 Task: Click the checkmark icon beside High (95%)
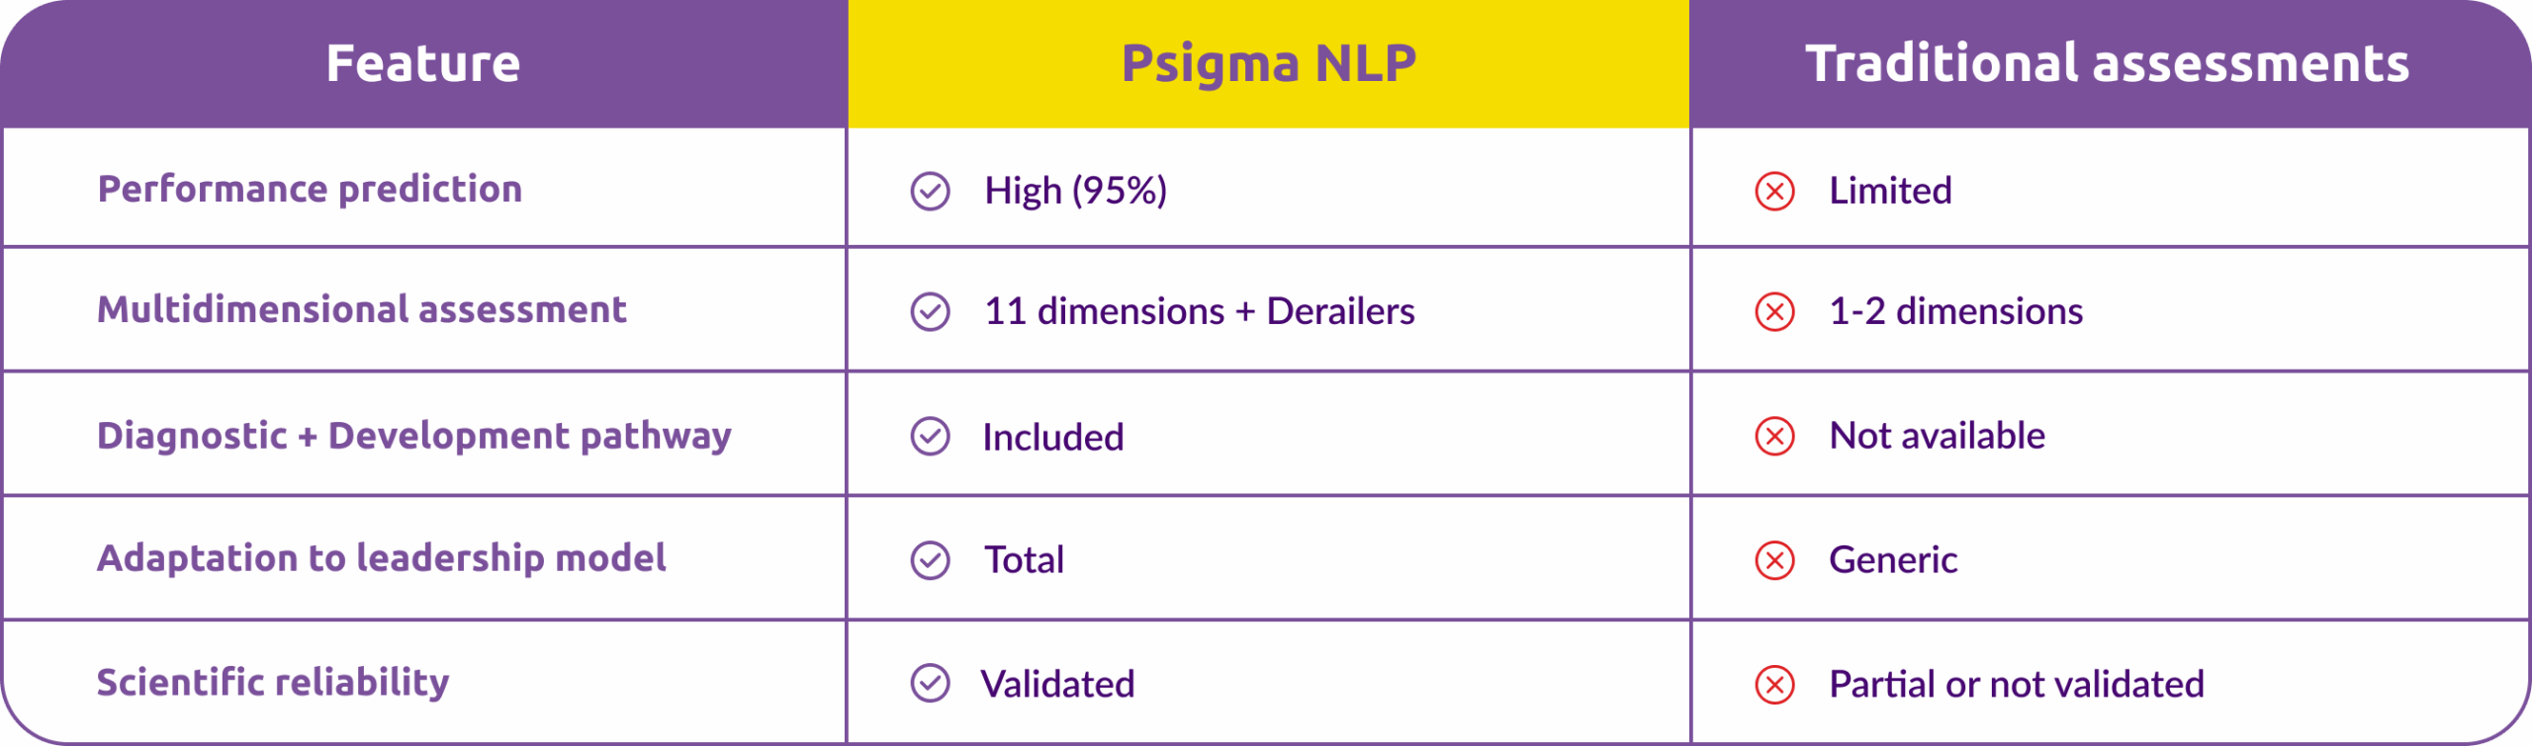[x=930, y=191]
